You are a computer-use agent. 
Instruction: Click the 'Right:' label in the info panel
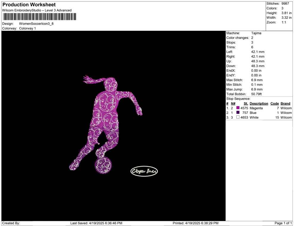click(x=231, y=57)
